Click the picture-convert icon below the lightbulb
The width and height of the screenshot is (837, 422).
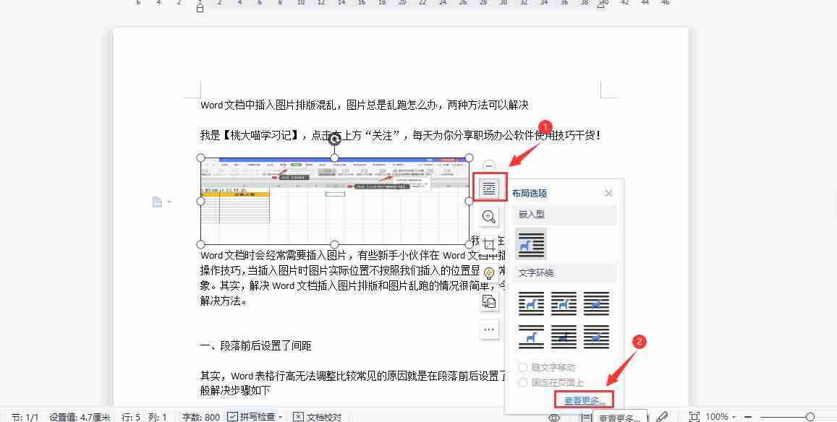pyautogui.click(x=489, y=301)
